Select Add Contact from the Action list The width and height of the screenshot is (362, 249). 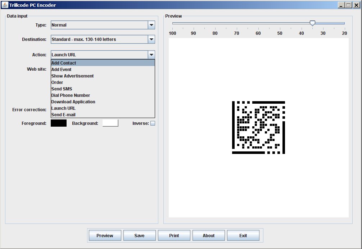pos(103,63)
